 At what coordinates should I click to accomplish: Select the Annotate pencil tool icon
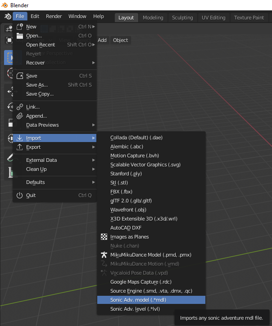10,157
